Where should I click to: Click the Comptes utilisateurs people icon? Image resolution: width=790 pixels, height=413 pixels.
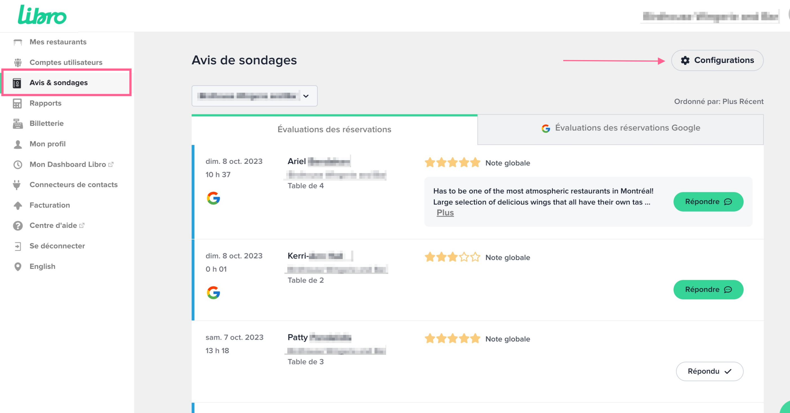click(x=18, y=62)
